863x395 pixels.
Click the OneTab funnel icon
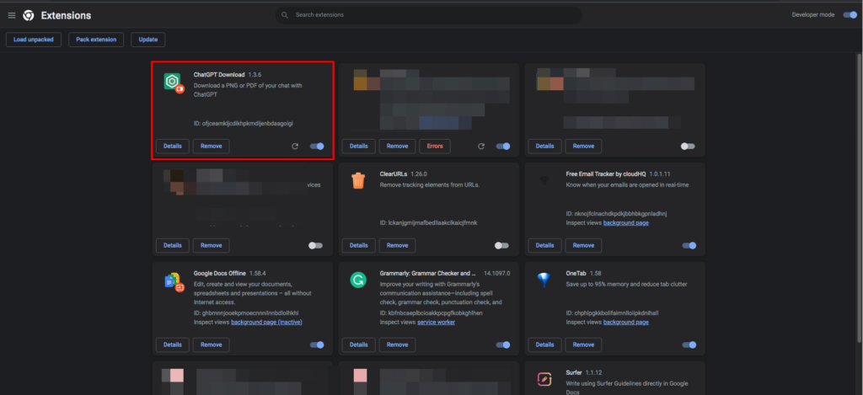pos(544,280)
